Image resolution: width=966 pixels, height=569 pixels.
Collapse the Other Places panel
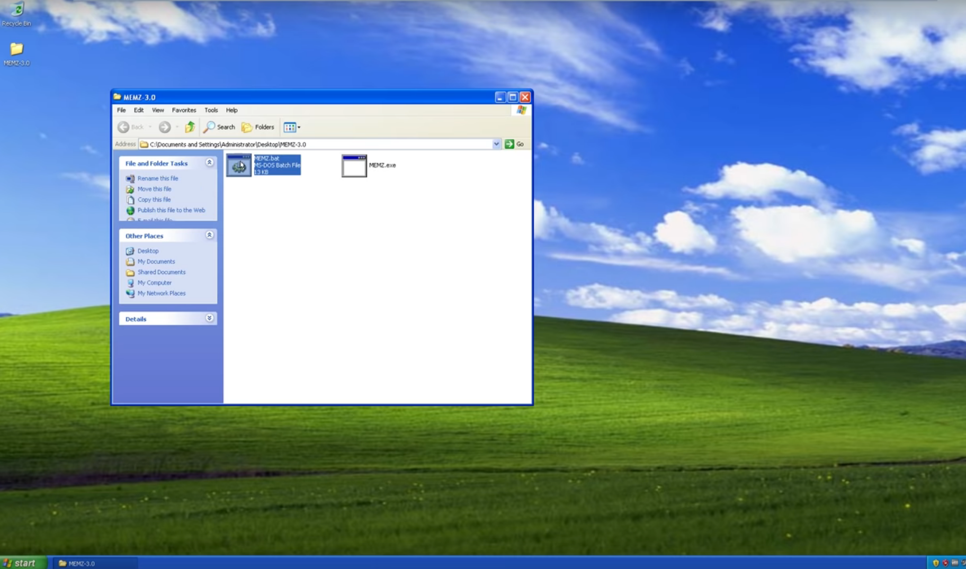click(x=209, y=235)
